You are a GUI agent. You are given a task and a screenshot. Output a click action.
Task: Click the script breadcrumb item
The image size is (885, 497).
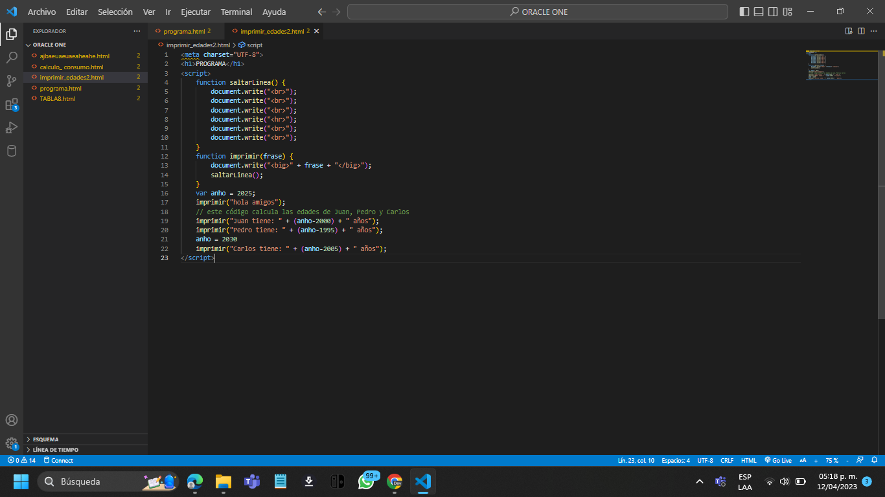click(x=251, y=45)
